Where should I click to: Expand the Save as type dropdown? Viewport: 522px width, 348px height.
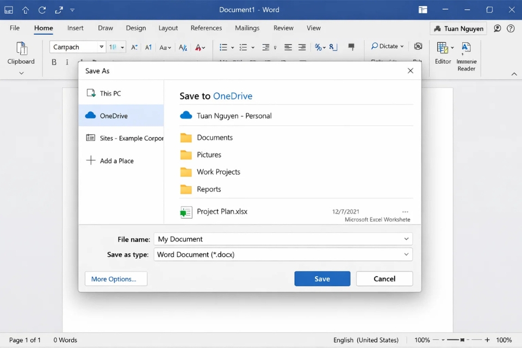click(406, 254)
